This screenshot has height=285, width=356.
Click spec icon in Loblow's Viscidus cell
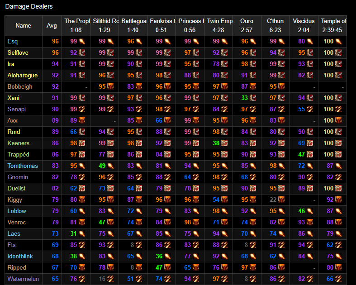pos(310,211)
